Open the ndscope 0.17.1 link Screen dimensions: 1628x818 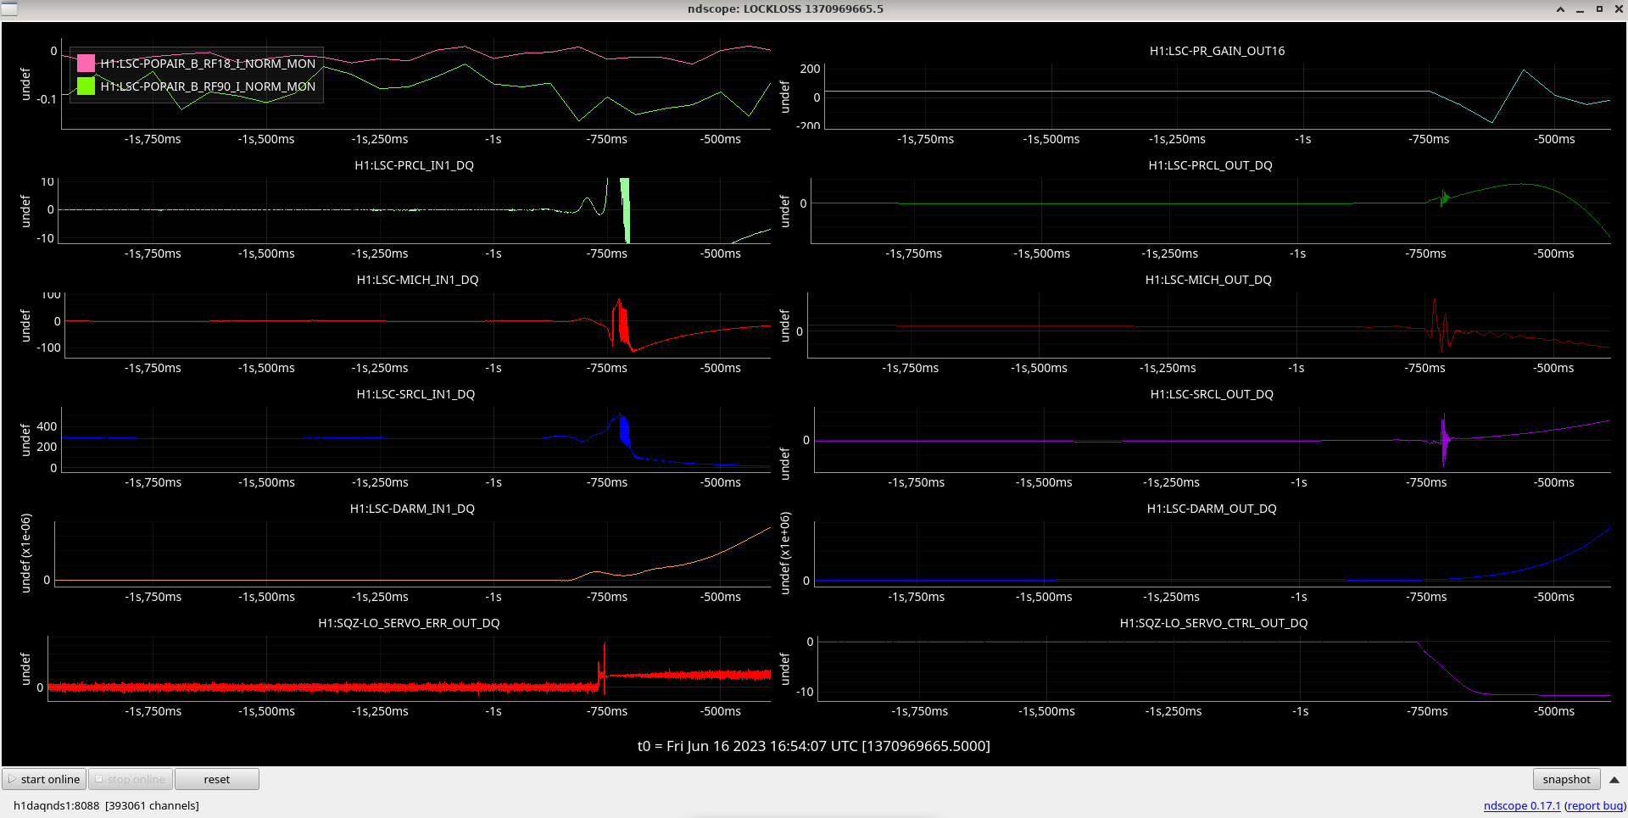tap(1521, 805)
